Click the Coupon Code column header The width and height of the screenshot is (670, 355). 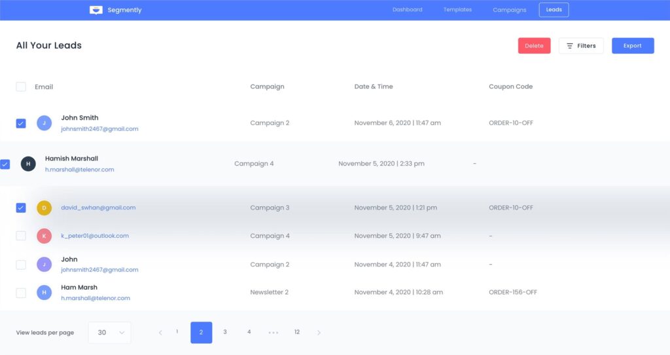pyautogui.click(x=510, y=86)
